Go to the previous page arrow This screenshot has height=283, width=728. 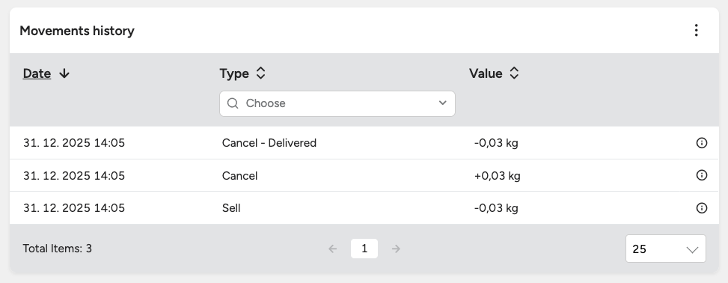click(x=332, y=249)
